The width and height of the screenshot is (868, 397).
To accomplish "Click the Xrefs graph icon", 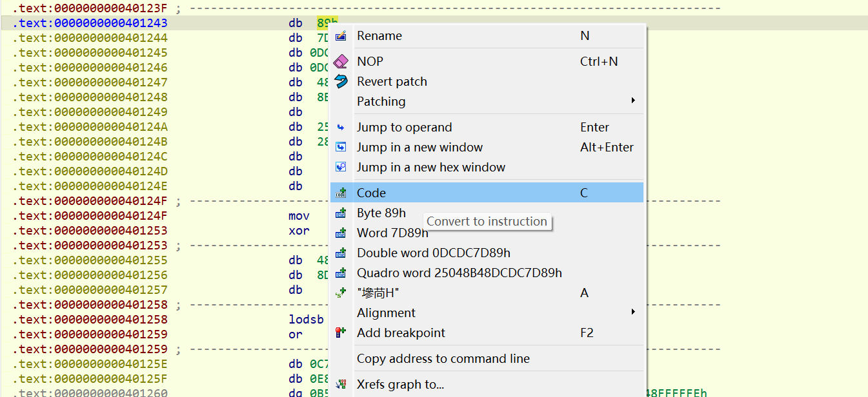I will [341, 385].
